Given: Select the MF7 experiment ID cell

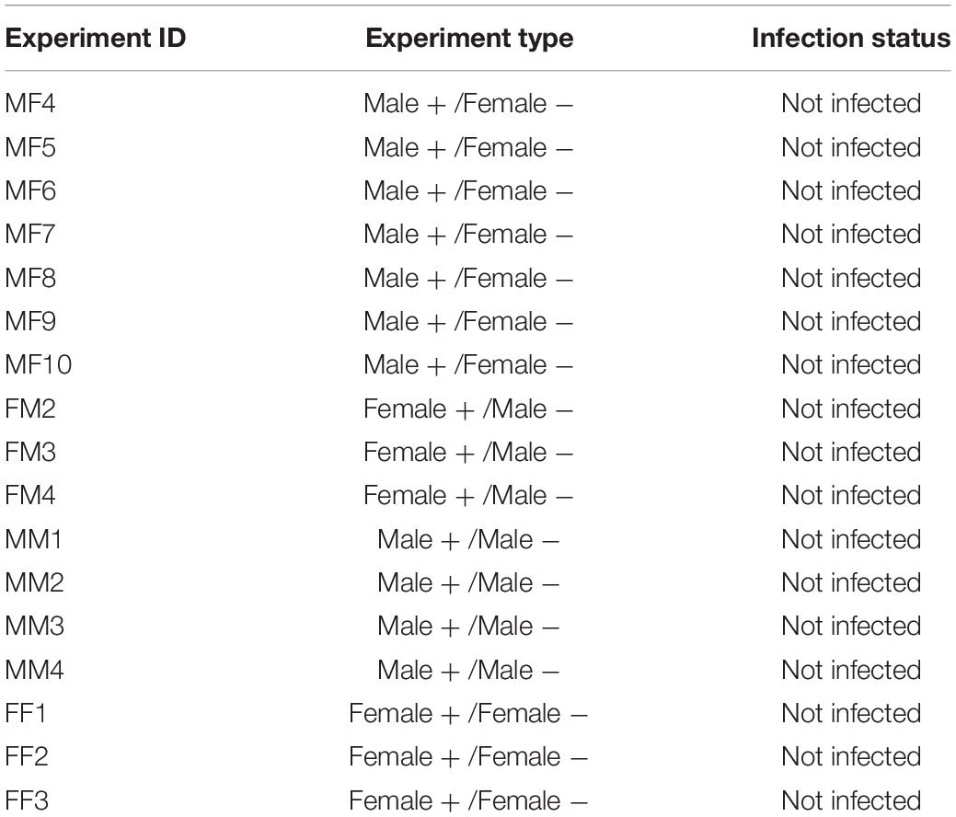Looking at the screenshot, I should pos(30,234).
